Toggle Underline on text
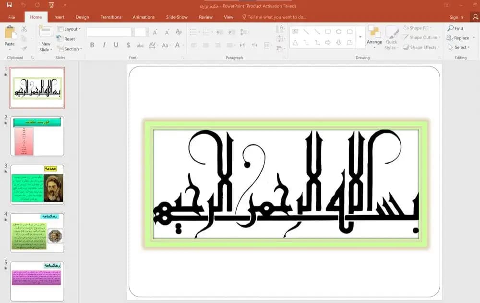The width and height of the screenshot is (480, 303). coord(116,45)
